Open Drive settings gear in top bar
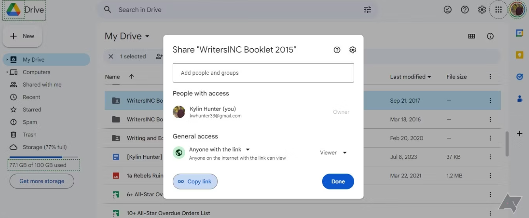Viewport: 529px width, 218px height. pyautogui.click(x=482, y=10)
